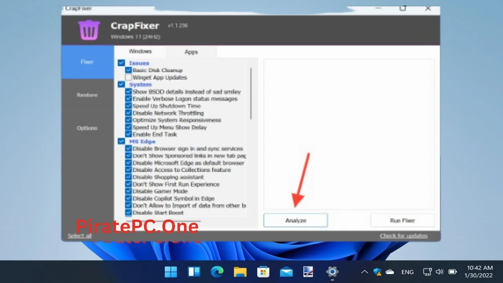Click the Run Fixer button
The image size is (503, 283).
click(402, 221)
